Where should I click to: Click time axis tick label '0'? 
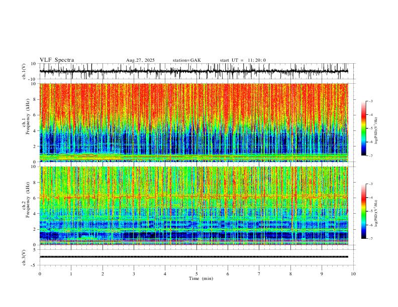[40, 274]
